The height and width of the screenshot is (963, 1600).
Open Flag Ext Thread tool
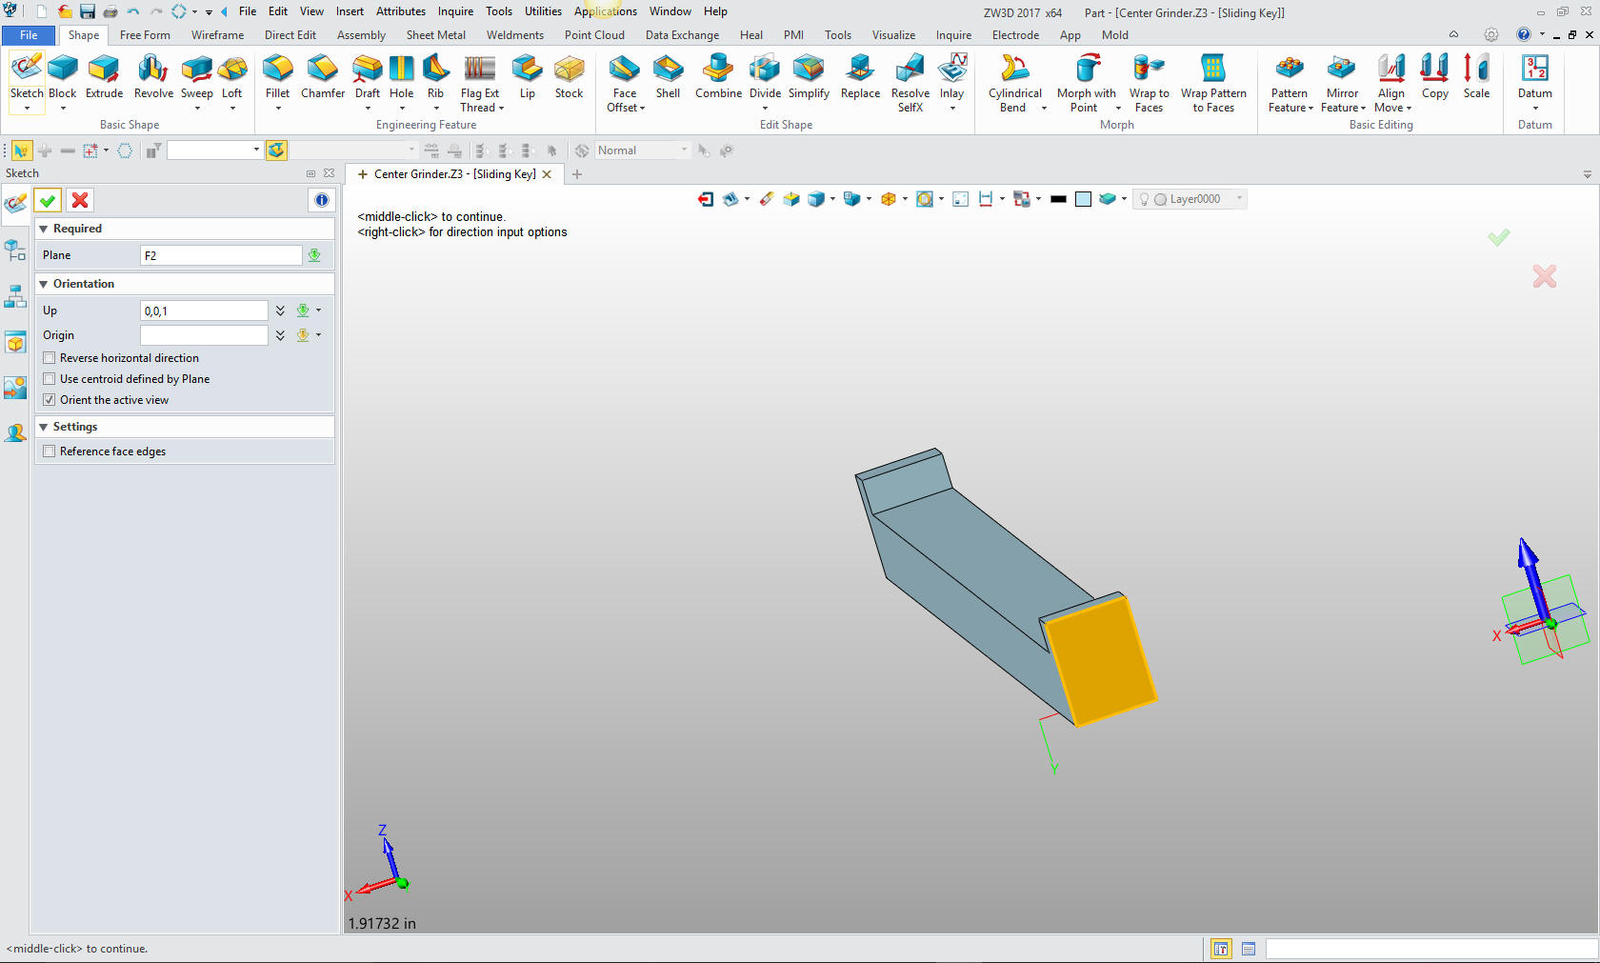point(480,83)
